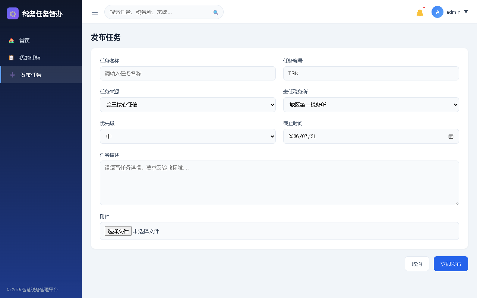The width and height of the screenshot is (477, 298).
Task: Expand the admin account dropdown arrow
Action: [x=466, y=12]
